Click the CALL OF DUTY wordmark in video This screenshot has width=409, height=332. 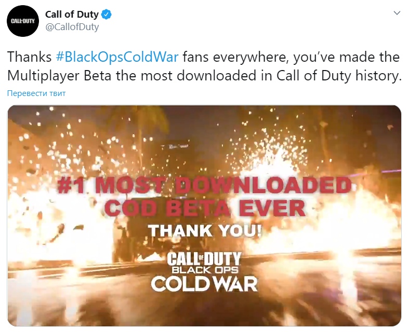[204, 259]
